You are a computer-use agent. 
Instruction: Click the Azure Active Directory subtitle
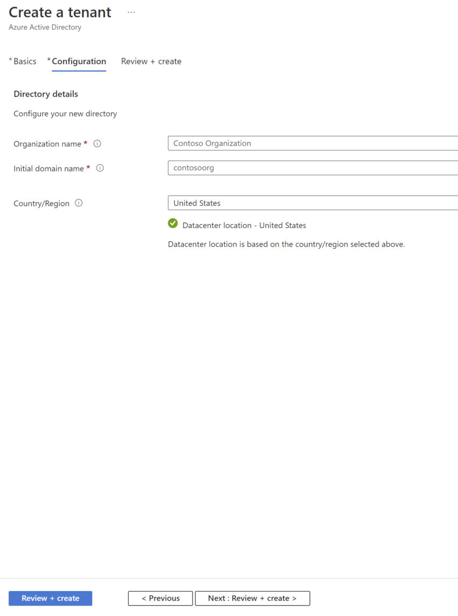(x=45, y=27)
